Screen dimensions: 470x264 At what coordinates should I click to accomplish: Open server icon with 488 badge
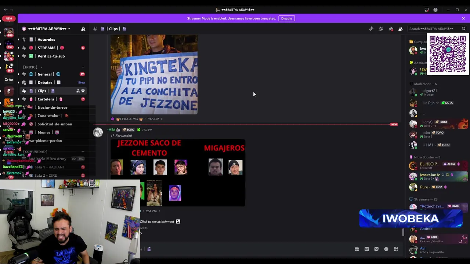point(9,32)
